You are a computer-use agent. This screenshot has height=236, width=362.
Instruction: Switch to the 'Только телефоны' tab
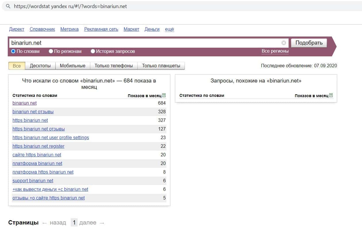[x=114, y=66]
